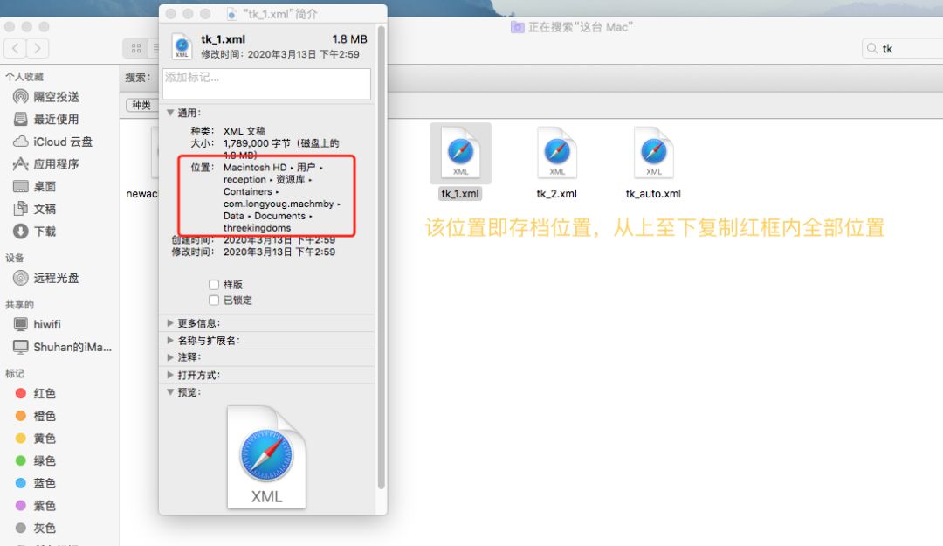Toggle the 样版 (Stationery pad) checkbox
The height and width of the screenshot is (546, 943).
coord(214,284)
